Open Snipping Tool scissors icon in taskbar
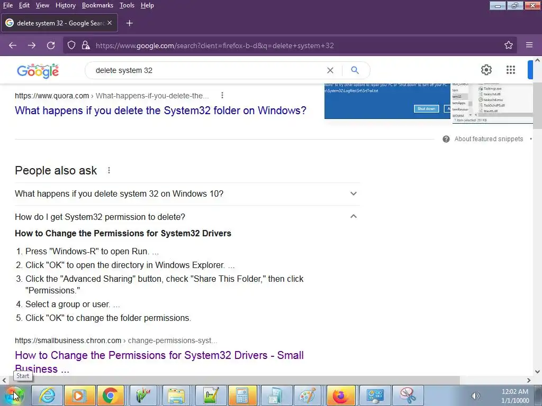Viewport: 542px width, 406px height. coord(408,395)
